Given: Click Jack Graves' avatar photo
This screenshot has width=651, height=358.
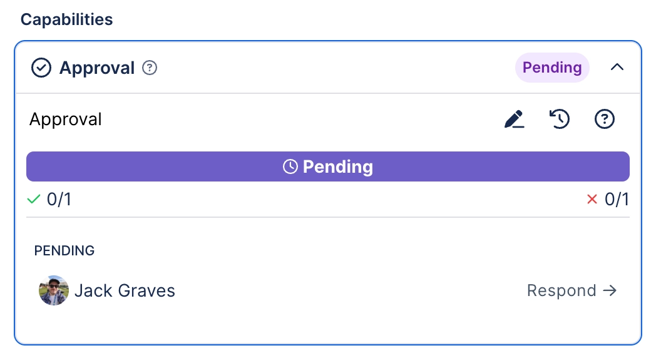Looking at the screenshot, I should (x=54, y=290).
